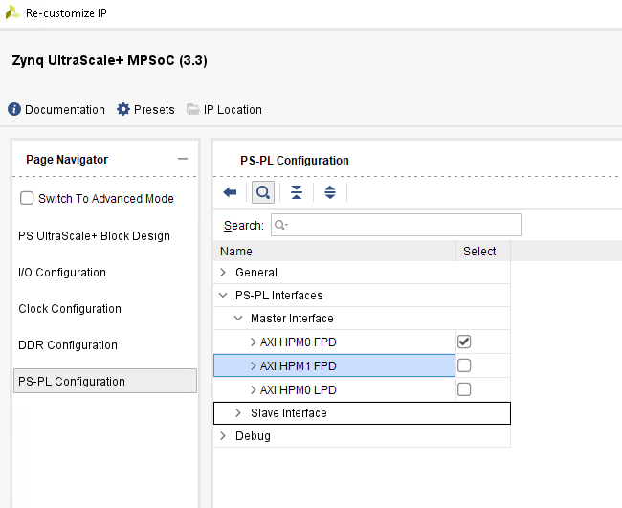Select the AXI HPM1 FPD row text
Viewport: 622px width, 508px height.
click(299, 366)
